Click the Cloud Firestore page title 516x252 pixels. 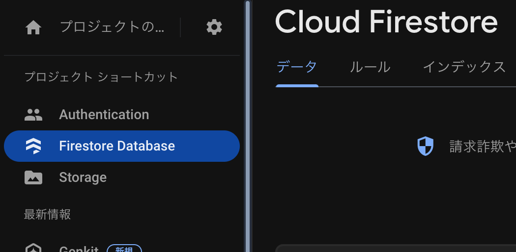click(386, 22)
